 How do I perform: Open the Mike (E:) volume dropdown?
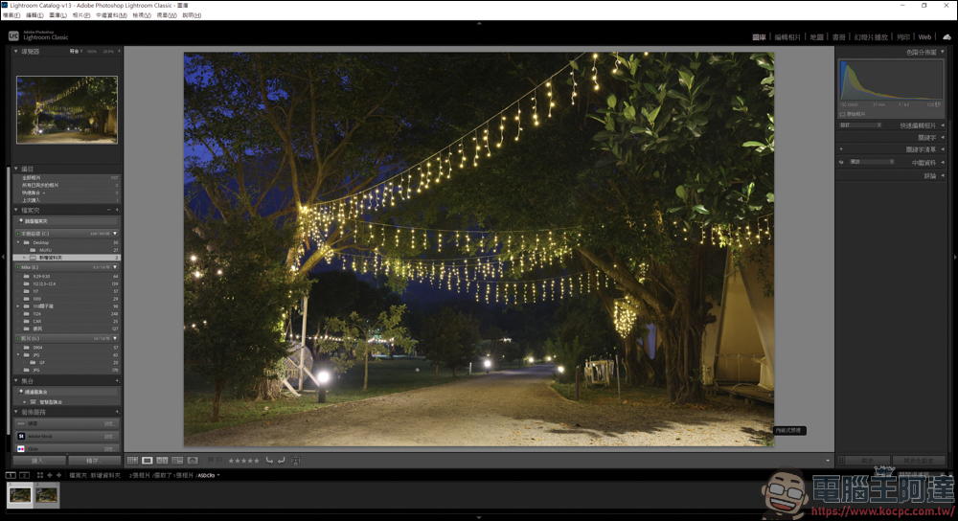[115, 267]
